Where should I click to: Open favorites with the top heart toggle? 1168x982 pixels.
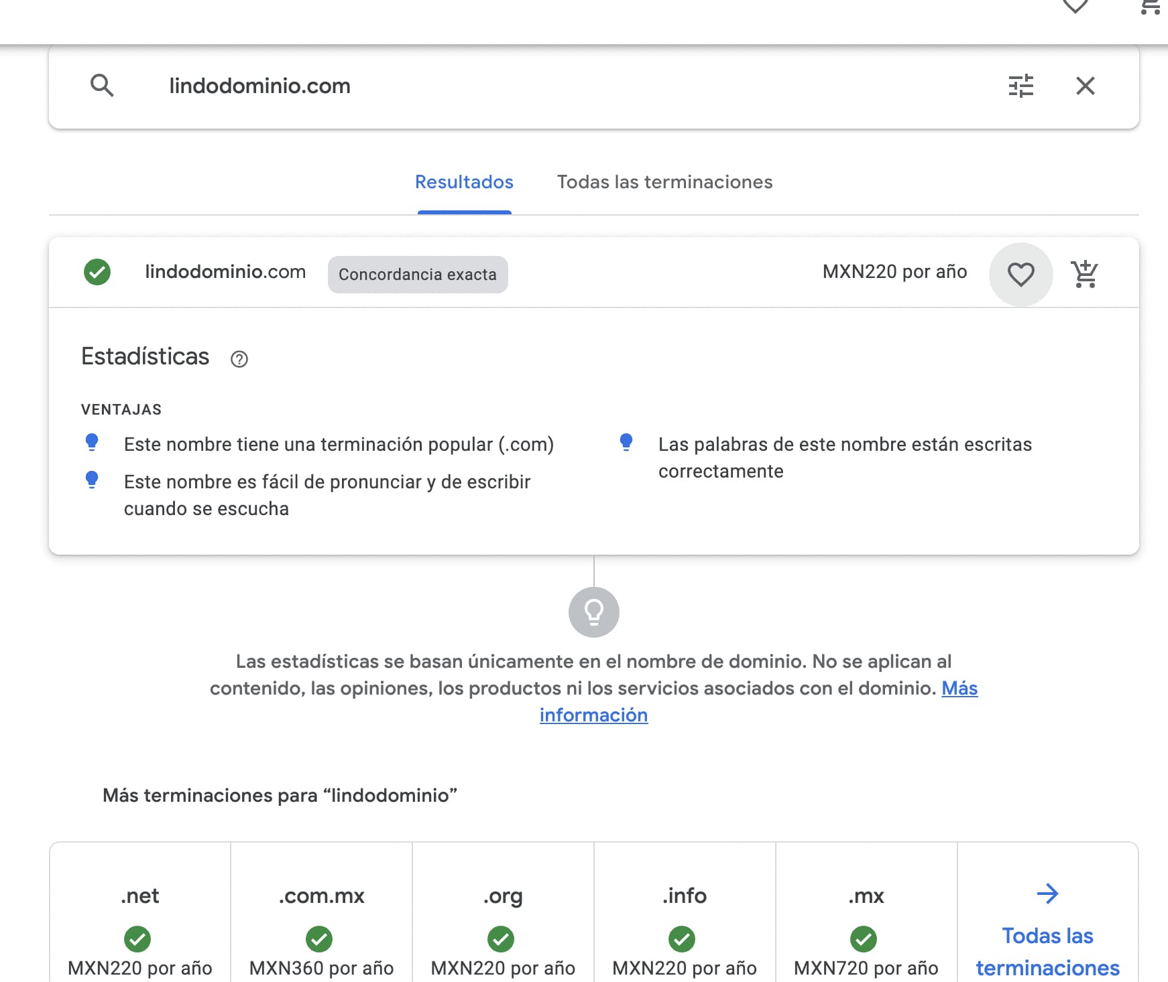click(x=1075, y=5)
